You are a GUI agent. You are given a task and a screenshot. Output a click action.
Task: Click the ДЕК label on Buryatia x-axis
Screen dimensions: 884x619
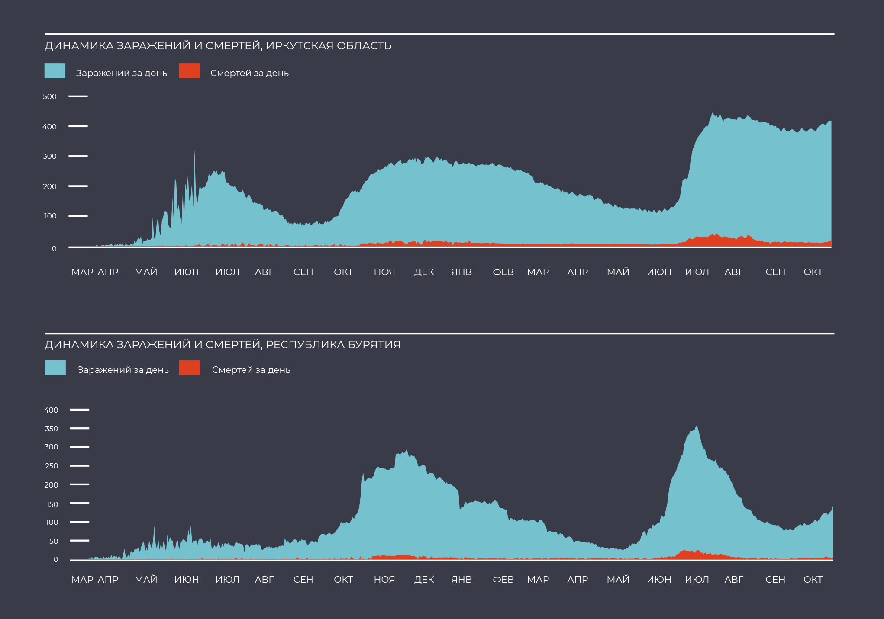(424, 580)
